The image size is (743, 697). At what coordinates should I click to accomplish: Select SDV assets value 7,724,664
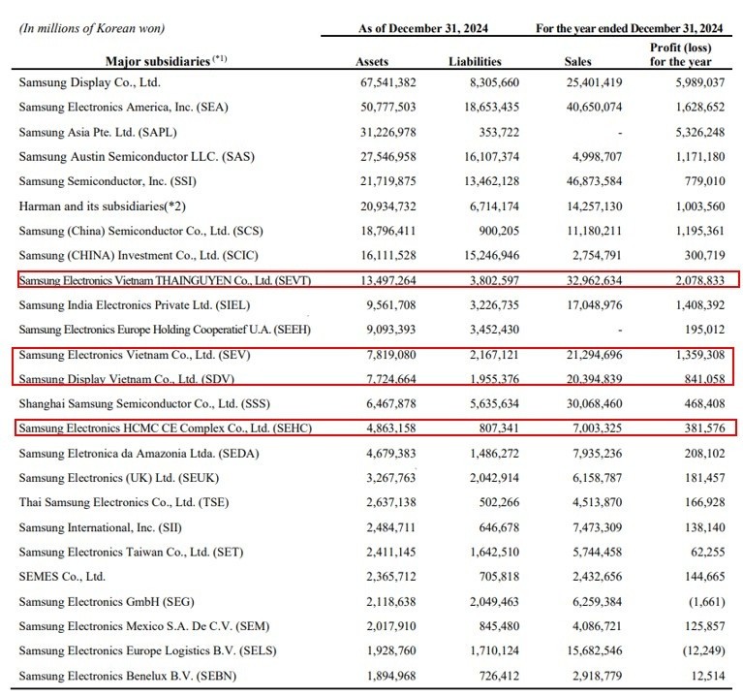(x=391, y=379)
